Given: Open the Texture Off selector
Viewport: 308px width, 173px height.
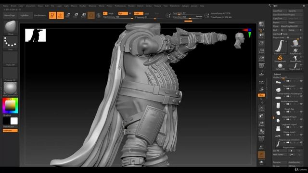Looking at the screenshot, I should point(11,74).
